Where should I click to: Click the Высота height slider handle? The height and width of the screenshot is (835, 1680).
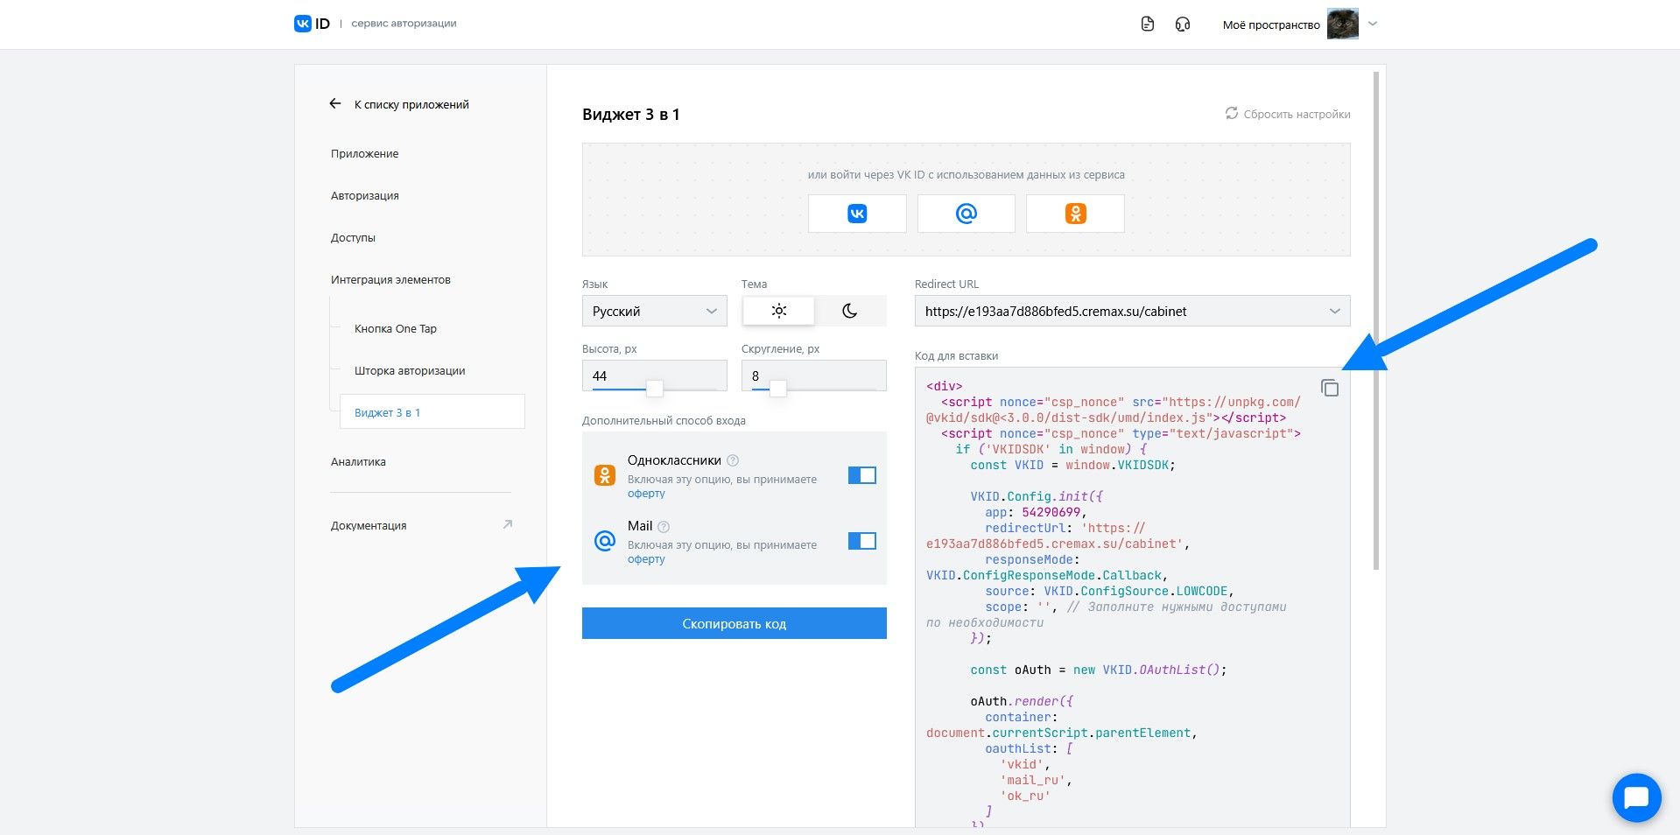tap(654, 388)
